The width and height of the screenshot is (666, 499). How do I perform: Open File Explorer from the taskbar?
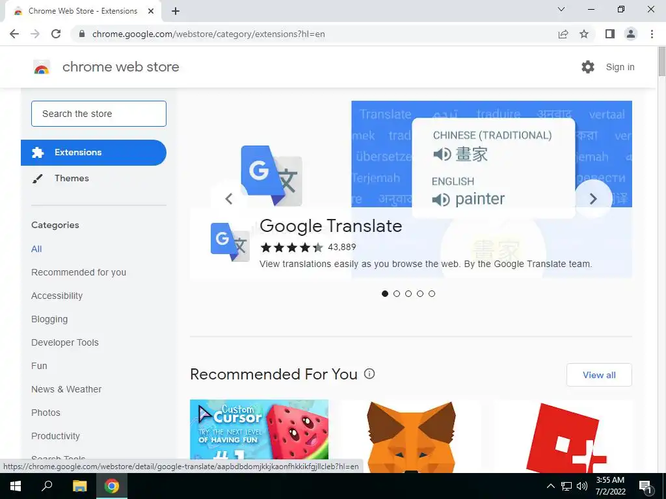[x=79, y=486]
